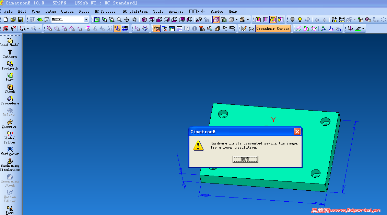
Task: Click the filter funnel icon
Action: pyautogui.click(x=145, y=28)
